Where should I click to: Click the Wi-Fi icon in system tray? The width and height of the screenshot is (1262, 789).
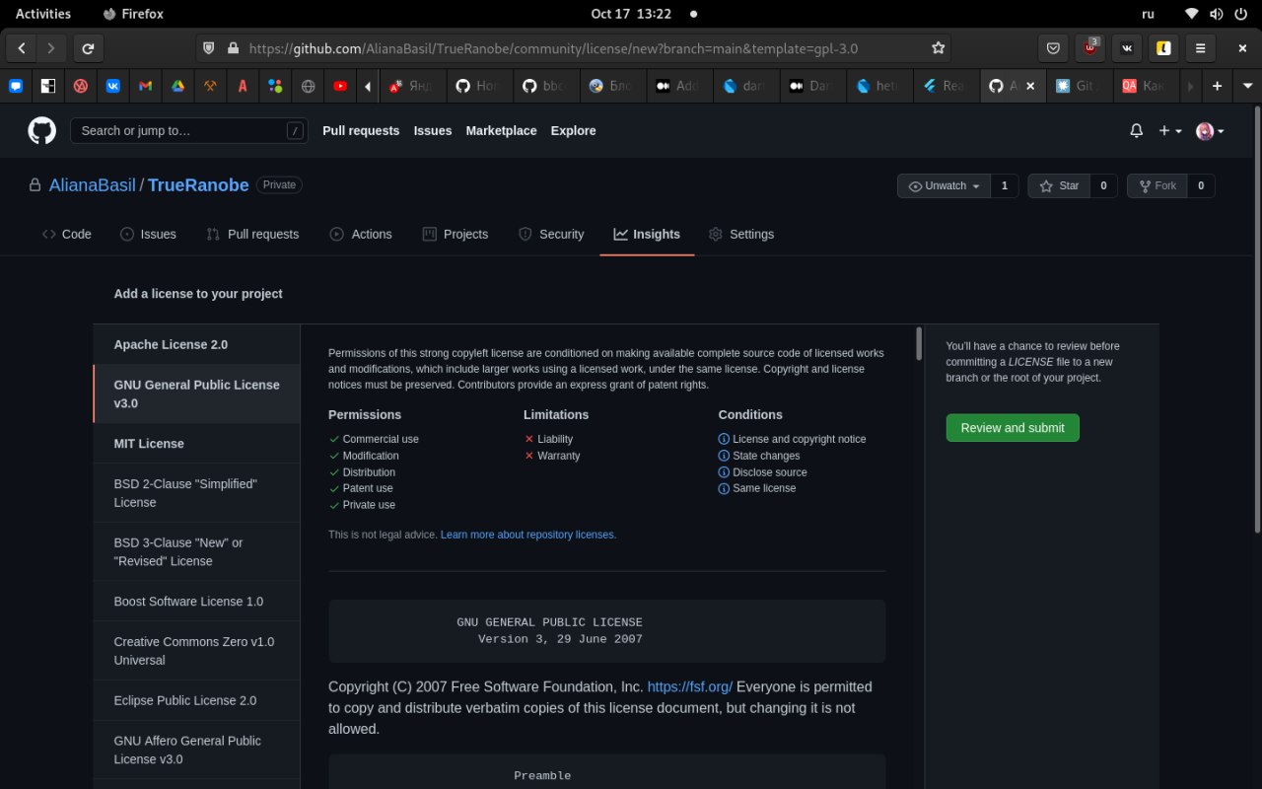[1191, 14]
